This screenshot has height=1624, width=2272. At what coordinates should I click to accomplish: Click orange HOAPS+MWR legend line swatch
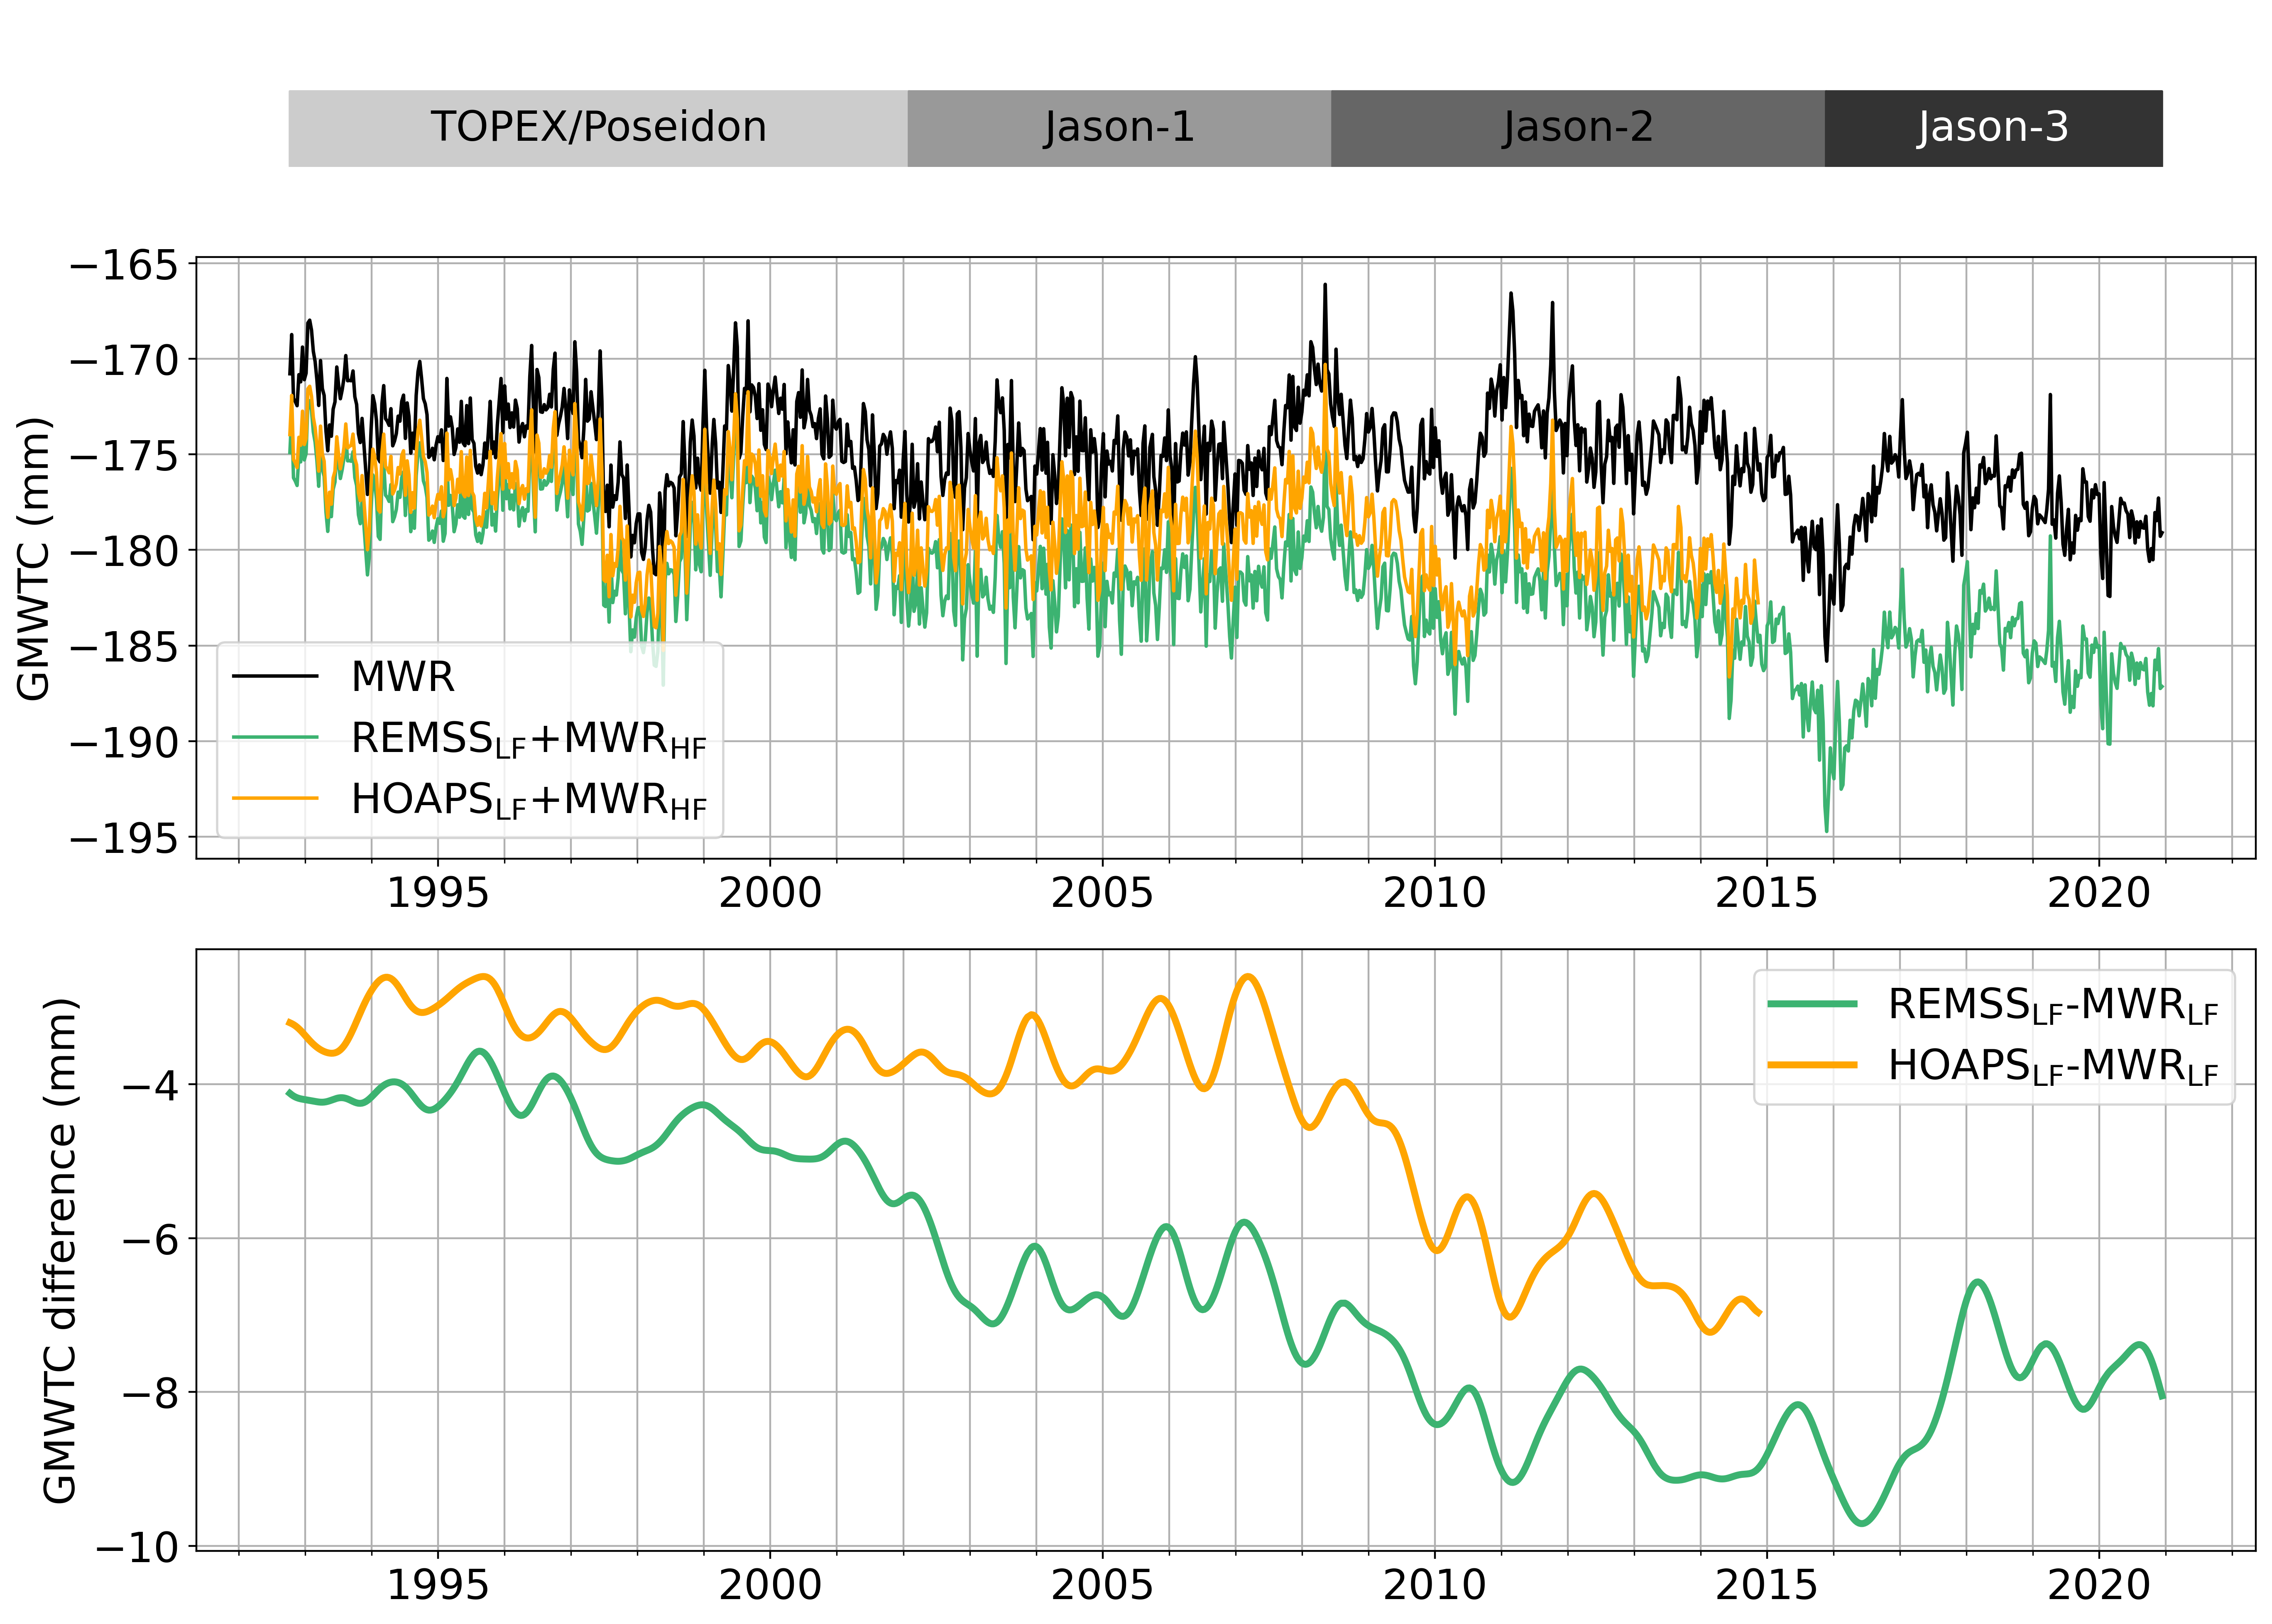pos(275,799)
